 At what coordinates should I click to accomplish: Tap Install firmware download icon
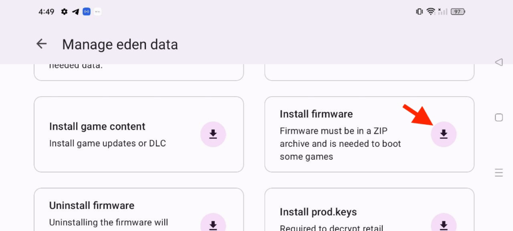(443, 134)
